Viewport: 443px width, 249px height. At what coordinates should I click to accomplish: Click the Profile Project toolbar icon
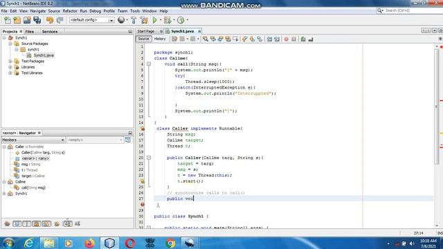tap(181, 20)
